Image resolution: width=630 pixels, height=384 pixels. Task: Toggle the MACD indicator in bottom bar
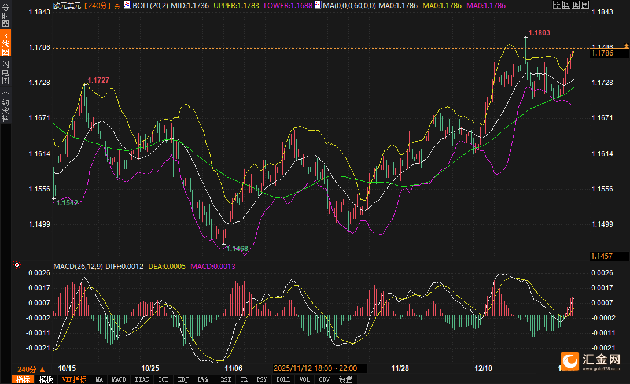point(119,379)
